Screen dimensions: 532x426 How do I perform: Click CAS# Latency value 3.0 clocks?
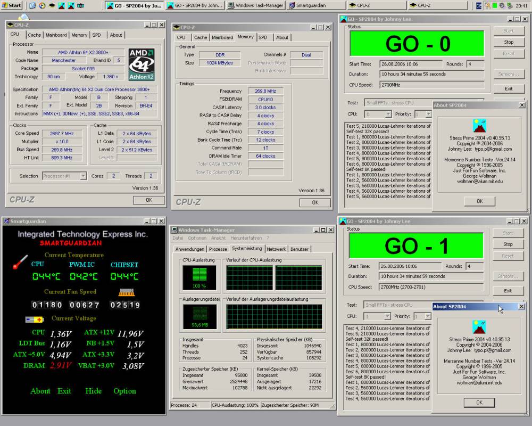(265, 108)
